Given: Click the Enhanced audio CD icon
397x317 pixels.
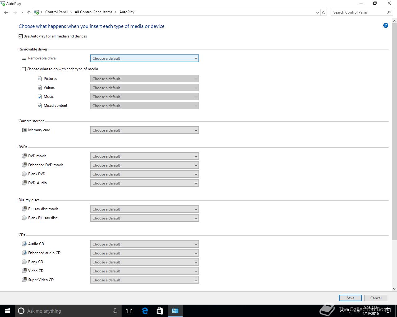Looking at the screenshot, I should [x=24, y=253].
